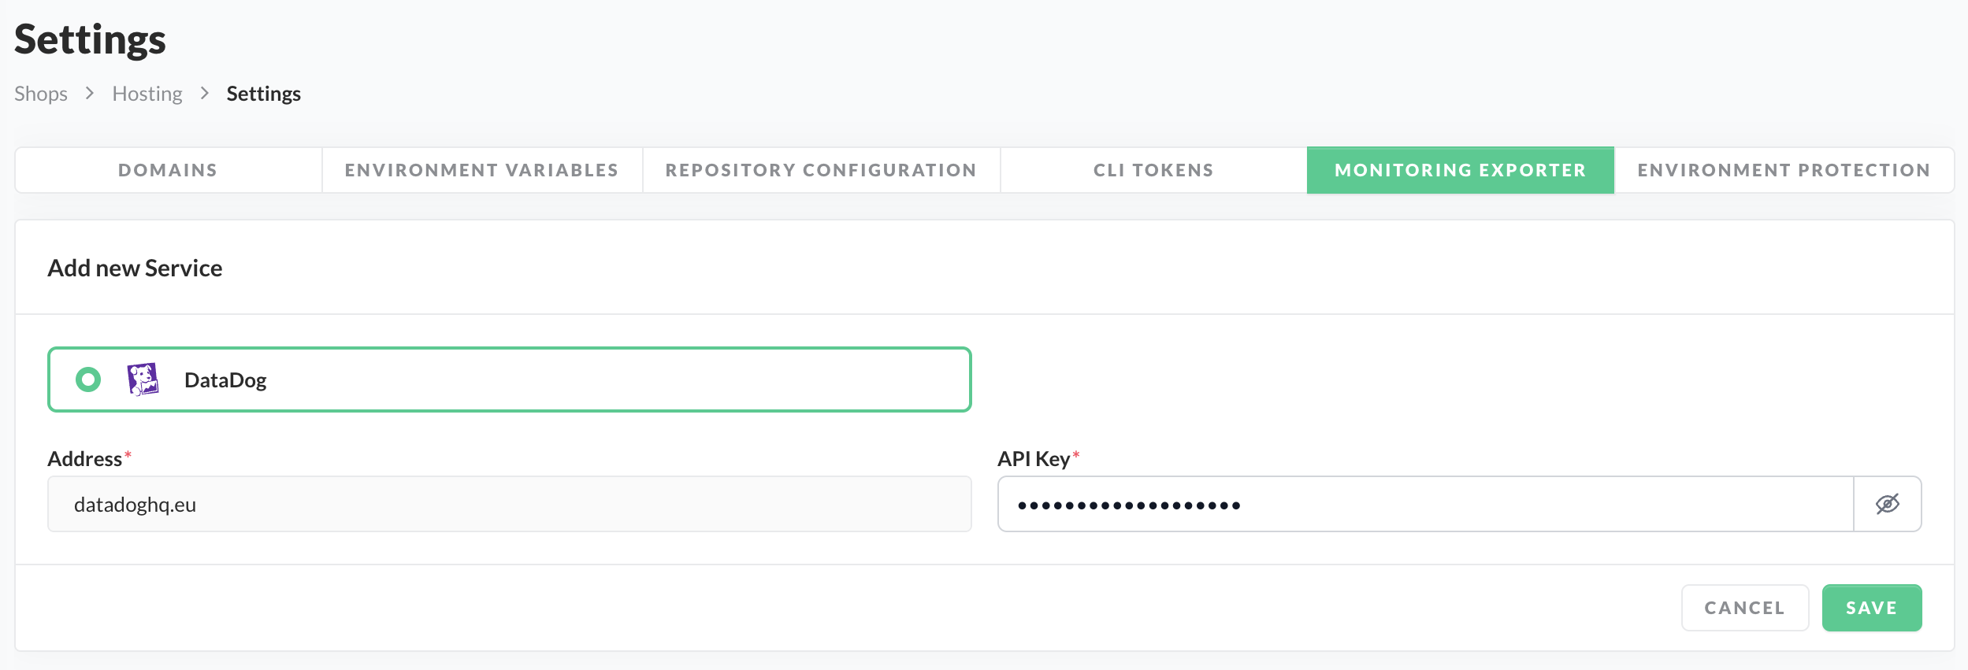Click the DataDog service label
The image size is (1968, 670).
click(x=225, y=380)
